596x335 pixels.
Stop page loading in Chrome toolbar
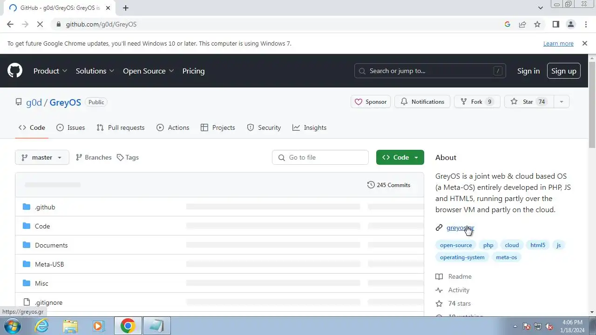pyautogui.click(x=40, y=24)
